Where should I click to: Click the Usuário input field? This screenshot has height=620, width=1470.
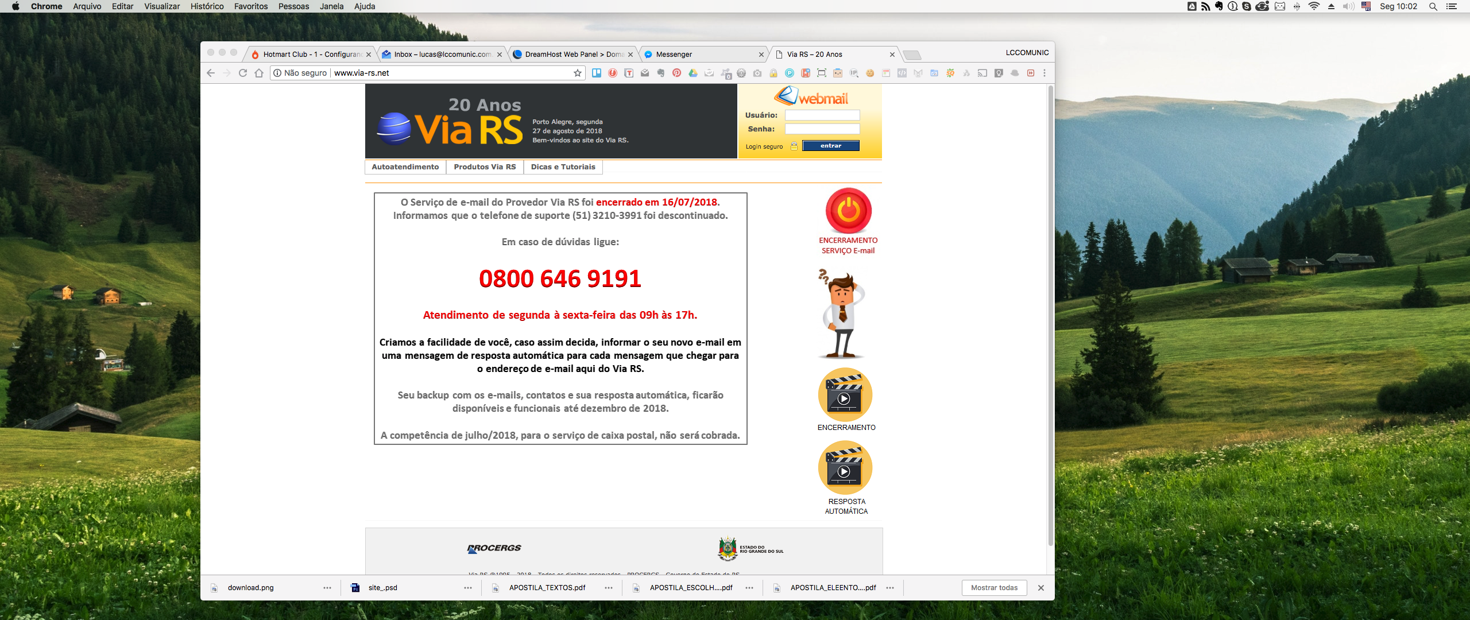click(x=822, y=115)
